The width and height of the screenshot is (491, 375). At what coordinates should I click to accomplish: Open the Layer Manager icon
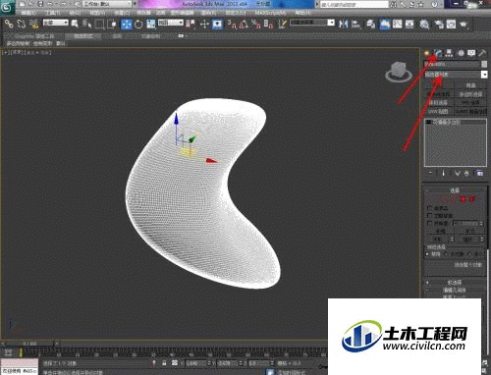(x=371, y=24)
